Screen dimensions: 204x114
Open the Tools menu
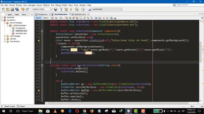coord(76,5)
